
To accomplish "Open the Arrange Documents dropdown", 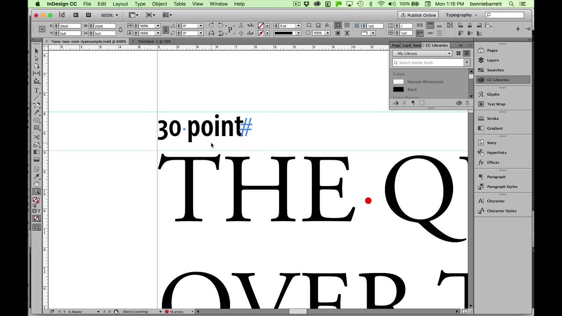I will (167, 15).
